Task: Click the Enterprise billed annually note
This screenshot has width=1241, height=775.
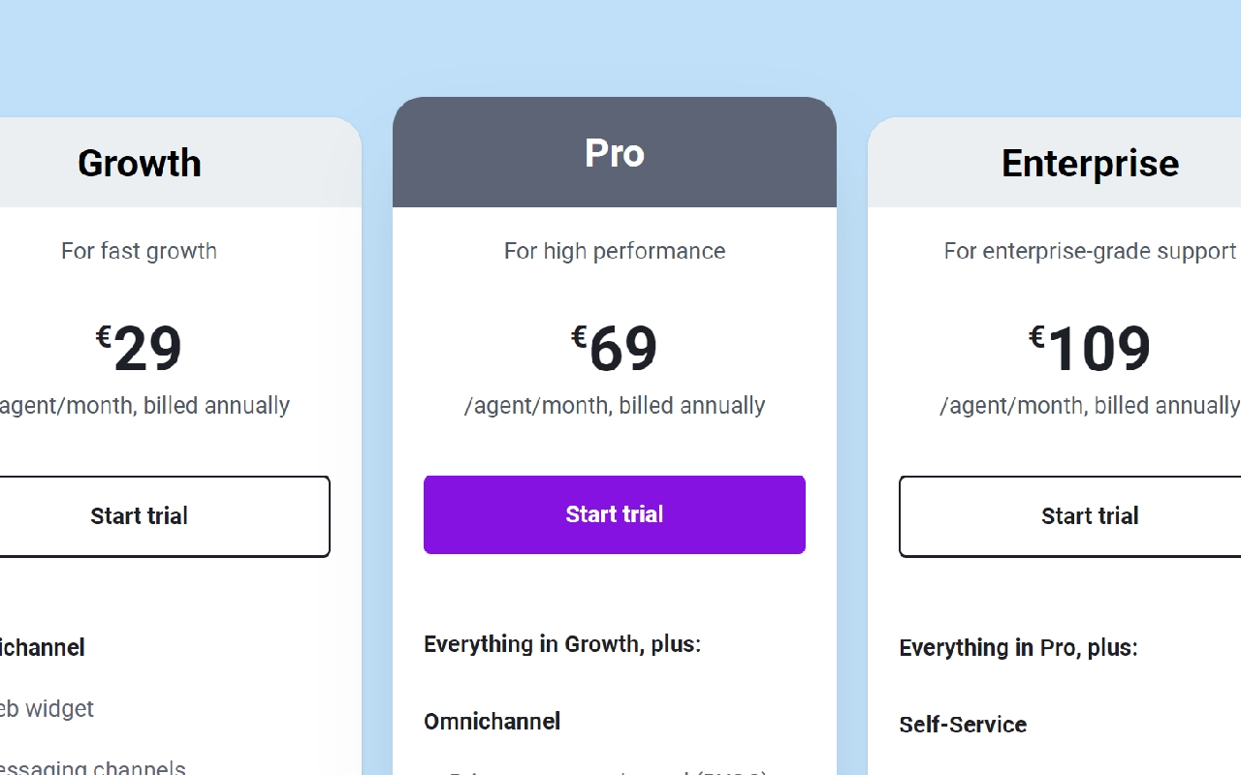Action: 1090,405
